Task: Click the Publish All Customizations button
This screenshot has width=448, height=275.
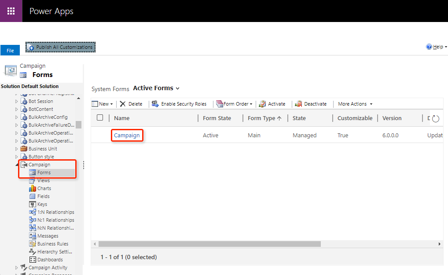Action: pyautogui.click(x=61, y=47)
